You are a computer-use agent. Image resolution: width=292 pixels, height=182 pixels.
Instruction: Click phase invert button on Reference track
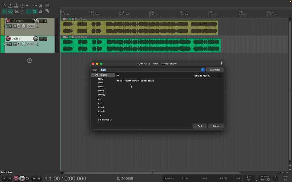coord(38,26)
